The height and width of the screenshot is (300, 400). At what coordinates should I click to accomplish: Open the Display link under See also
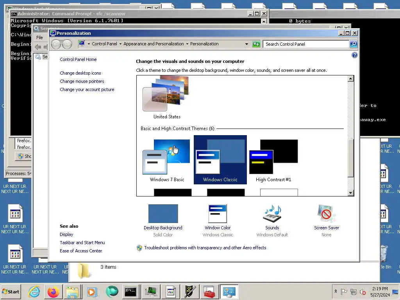pyautogui.click(x=66, y=234)
